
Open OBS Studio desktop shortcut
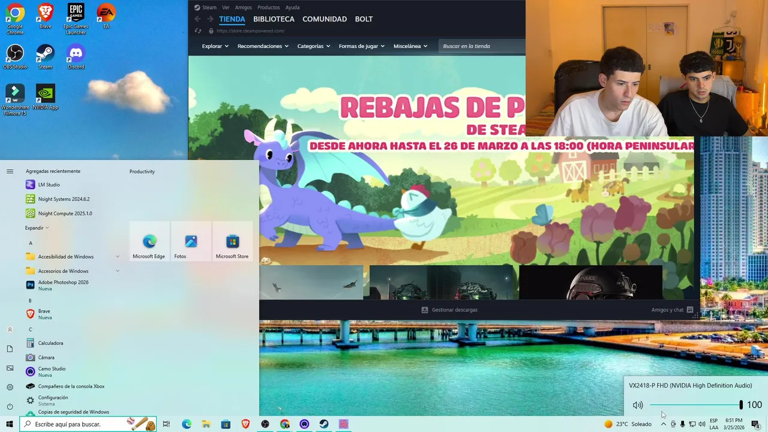15,57
